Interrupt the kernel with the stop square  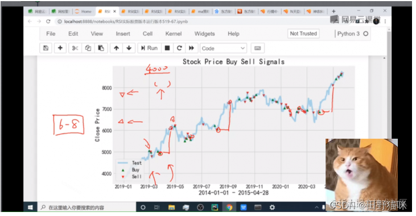click(167, 48)
